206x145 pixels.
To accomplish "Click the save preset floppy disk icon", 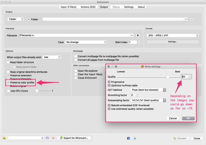I will tap(47, 138).
